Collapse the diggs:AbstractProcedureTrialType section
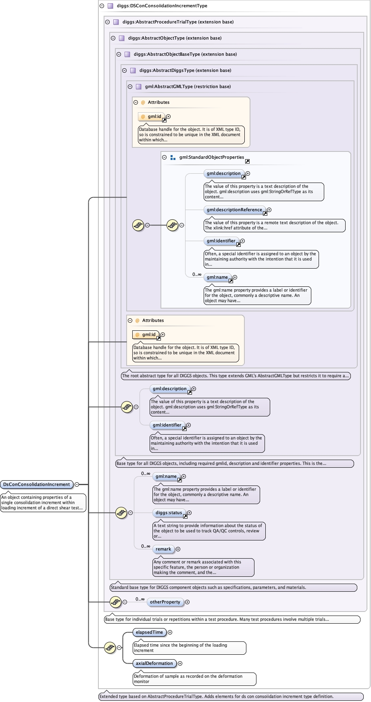Screen dimensions: 371x702 (x=107, y=22)
